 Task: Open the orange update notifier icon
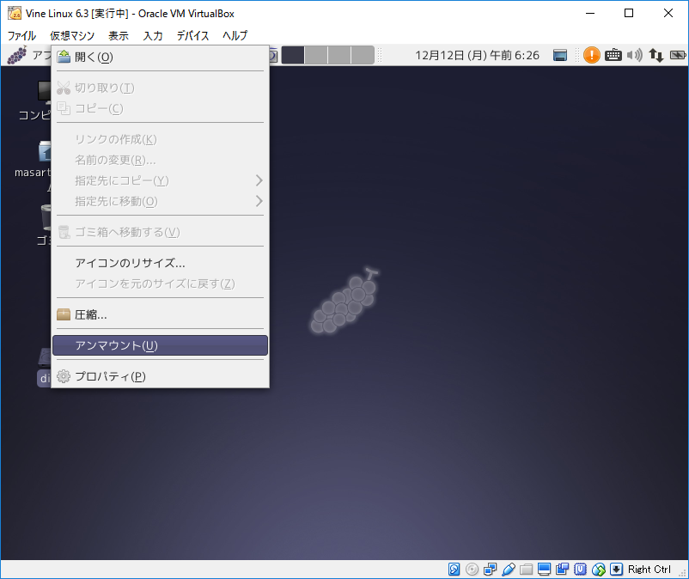tap(593, 55)
